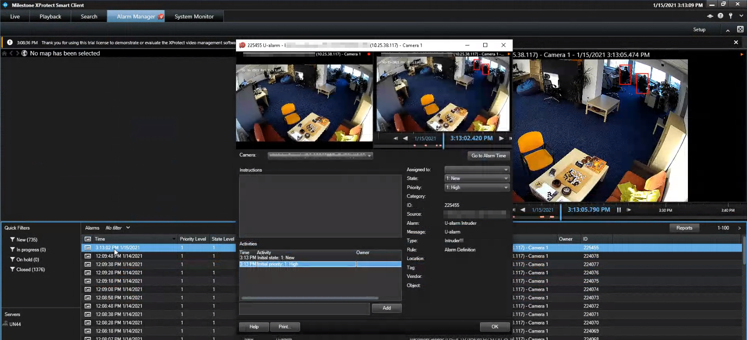Viewport: 747px width, 340px height.
Task: Click the activities horizontal scrollbar
Action: (x=309, y=298)
